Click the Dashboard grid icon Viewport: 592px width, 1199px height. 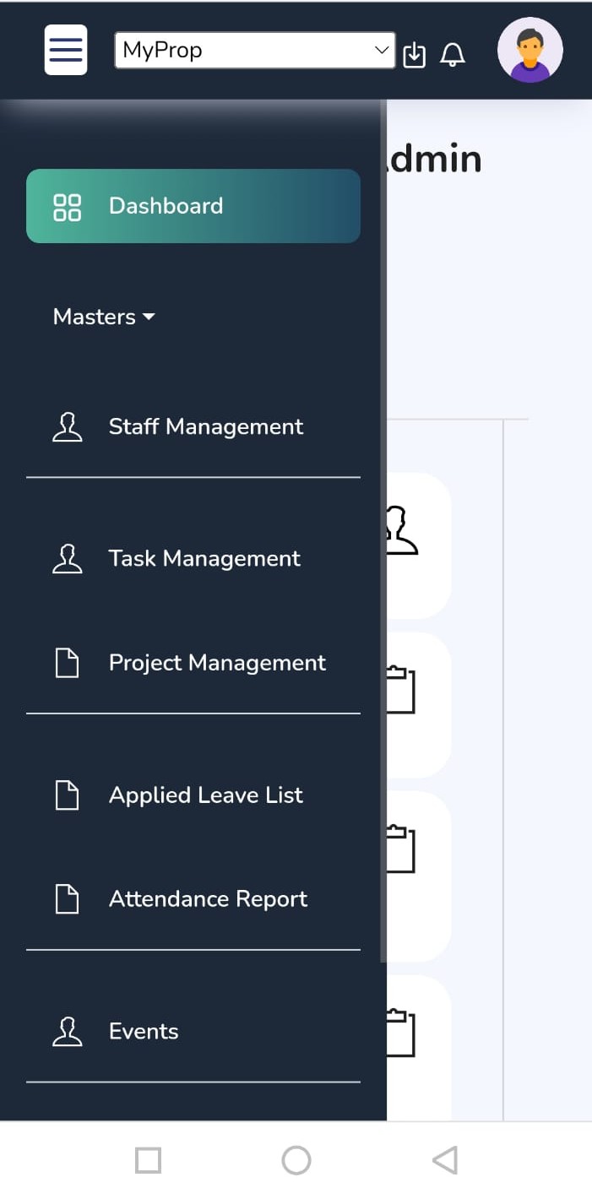(67, 207)
